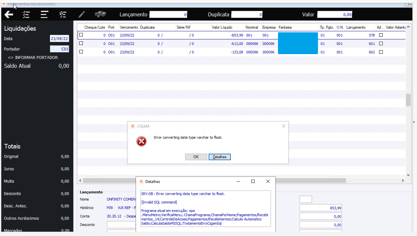Screen dimensions: 417x236
Task: Click the horizontal scroll left arrow of the grid
Action: pos(80,181)
